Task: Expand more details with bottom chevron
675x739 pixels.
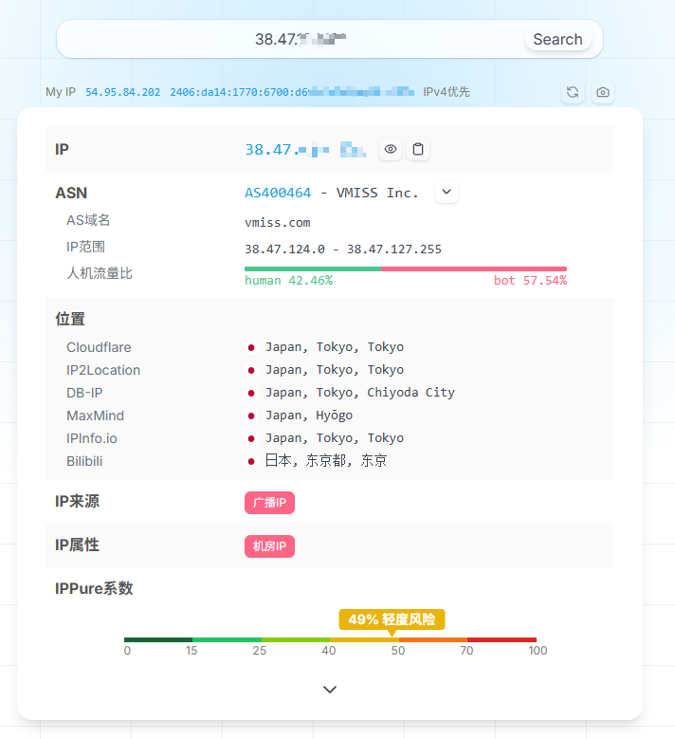Action: pos(330,690)
